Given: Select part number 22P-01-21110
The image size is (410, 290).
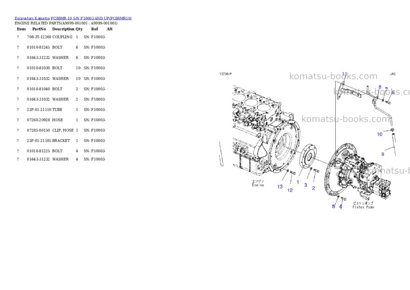Looking at the screenshot, I should [39, 110].
